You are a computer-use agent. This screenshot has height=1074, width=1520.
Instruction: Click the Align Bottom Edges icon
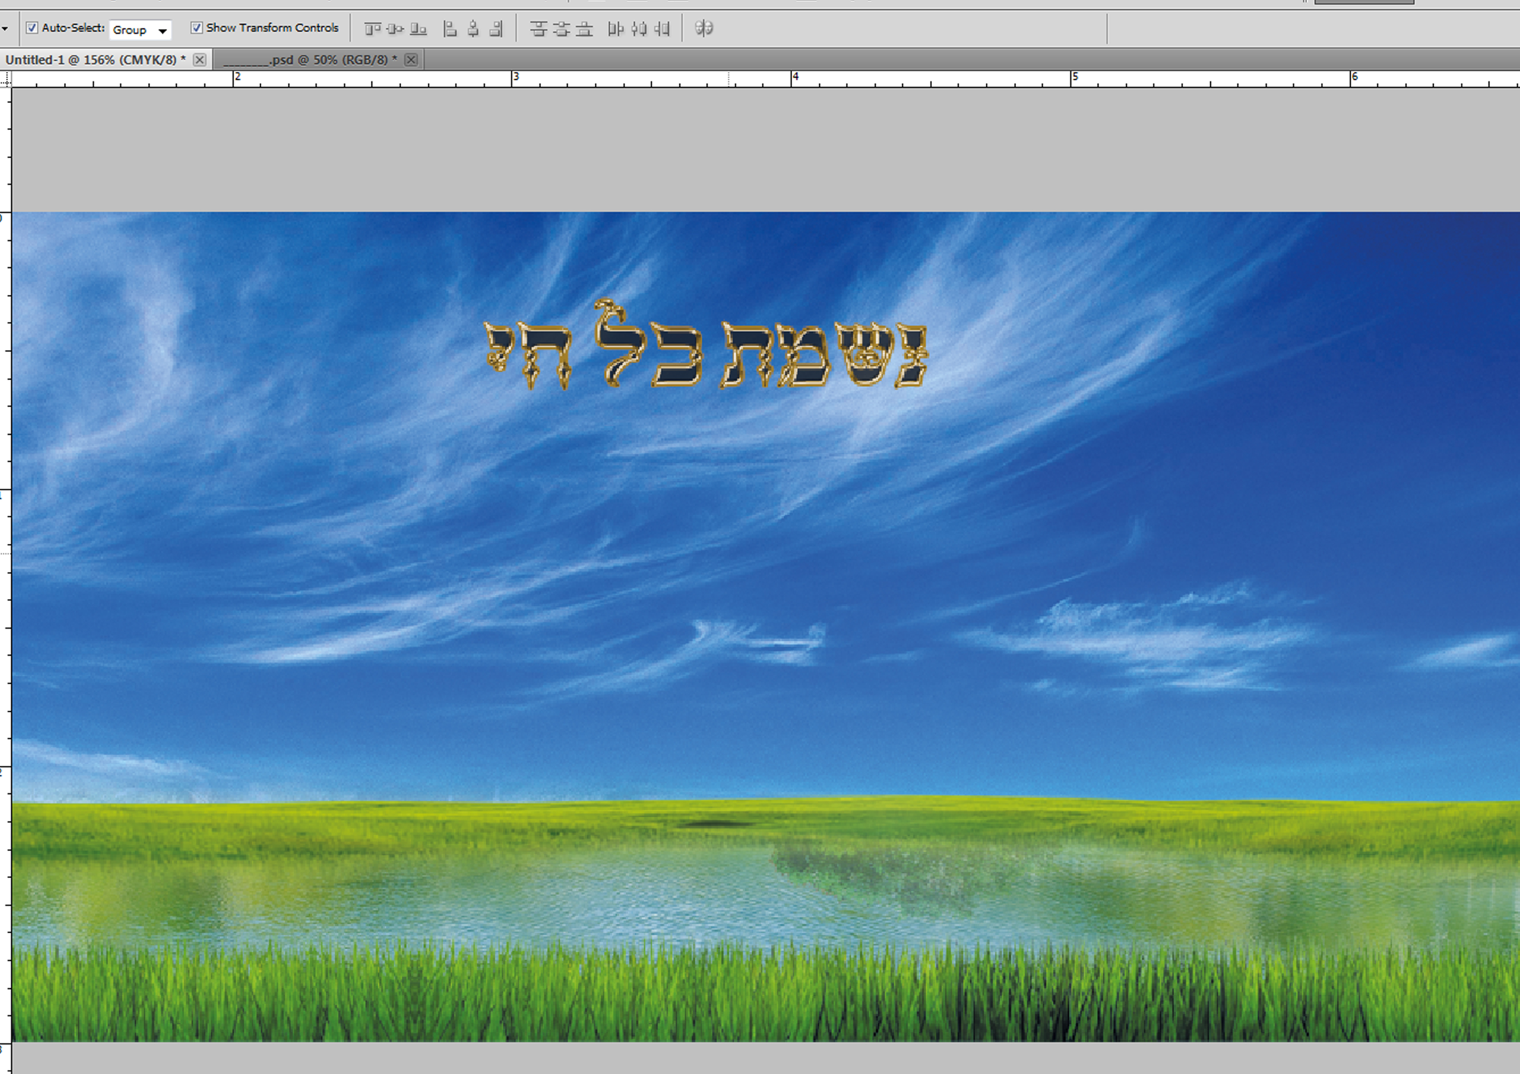point(419,29)
